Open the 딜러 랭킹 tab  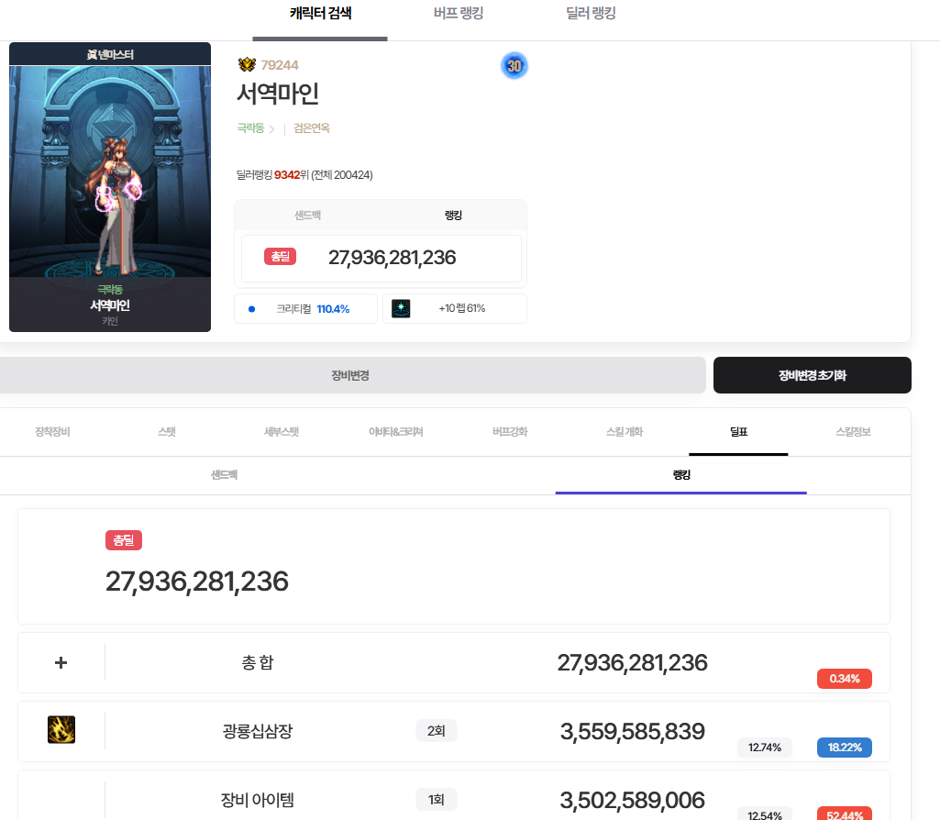[592, 14]
